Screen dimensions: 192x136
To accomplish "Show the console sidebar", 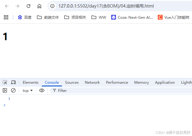I will click(5, 90).
